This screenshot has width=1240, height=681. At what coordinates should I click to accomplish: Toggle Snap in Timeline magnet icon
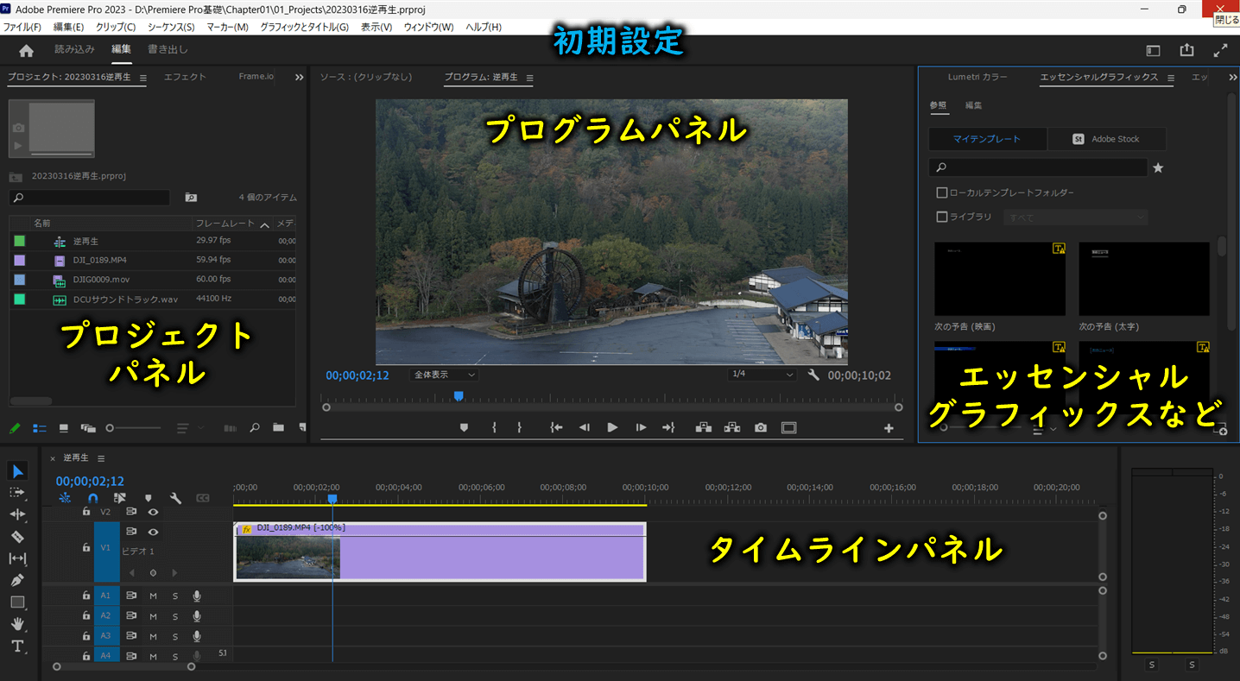(x=92, y=498)
